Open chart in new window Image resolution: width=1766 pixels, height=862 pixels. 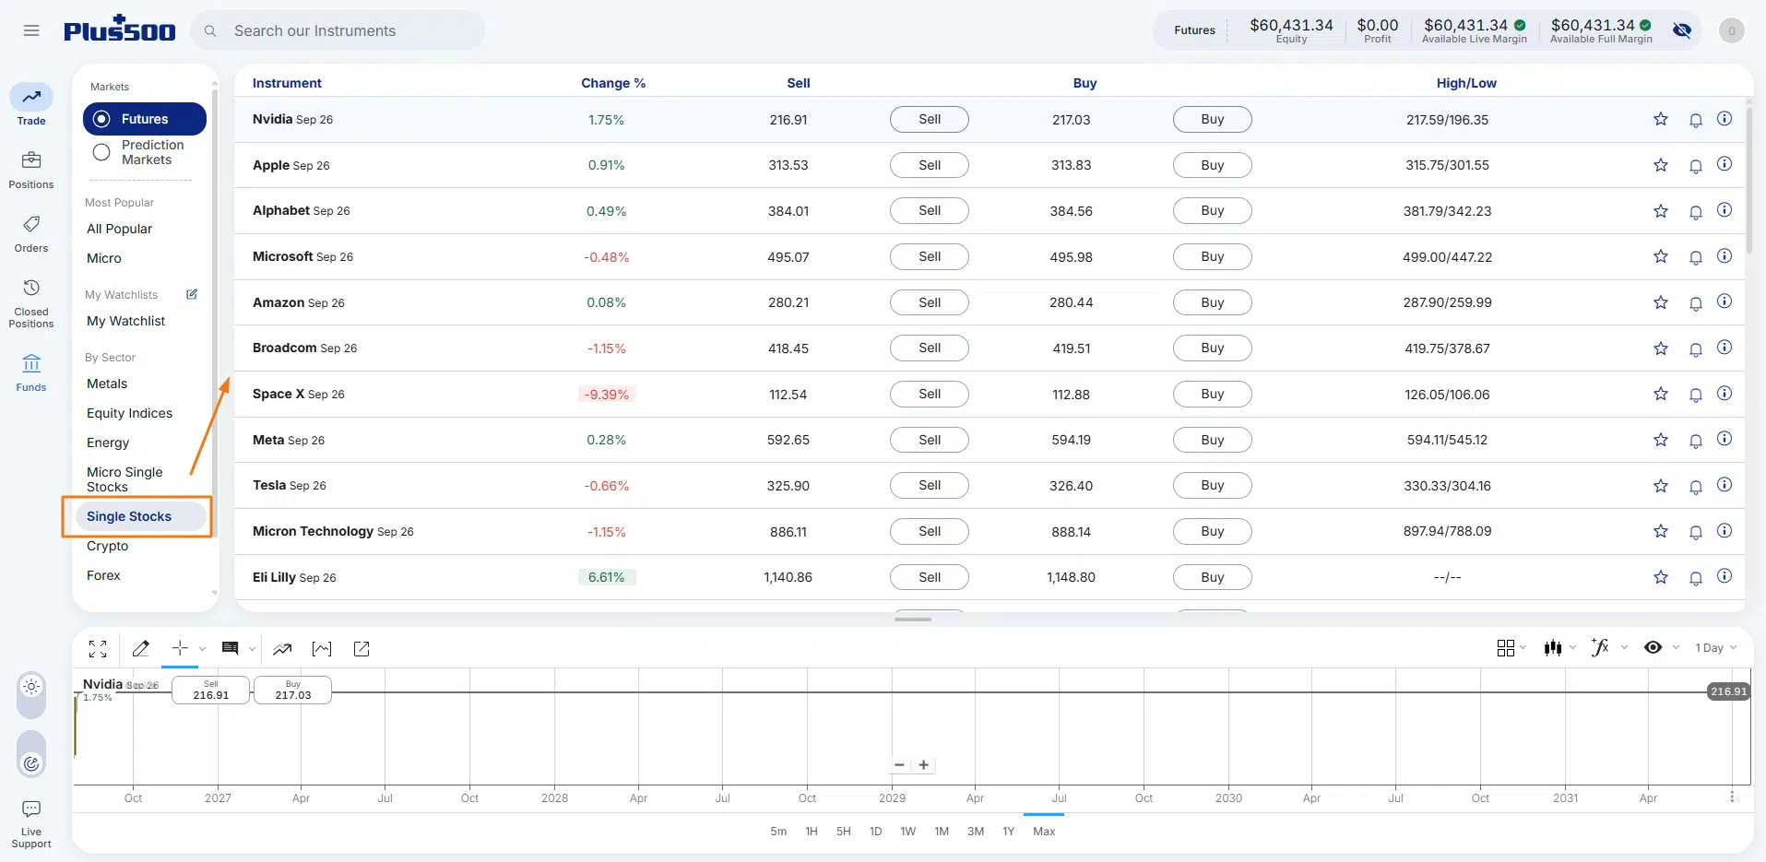(361, 649)
